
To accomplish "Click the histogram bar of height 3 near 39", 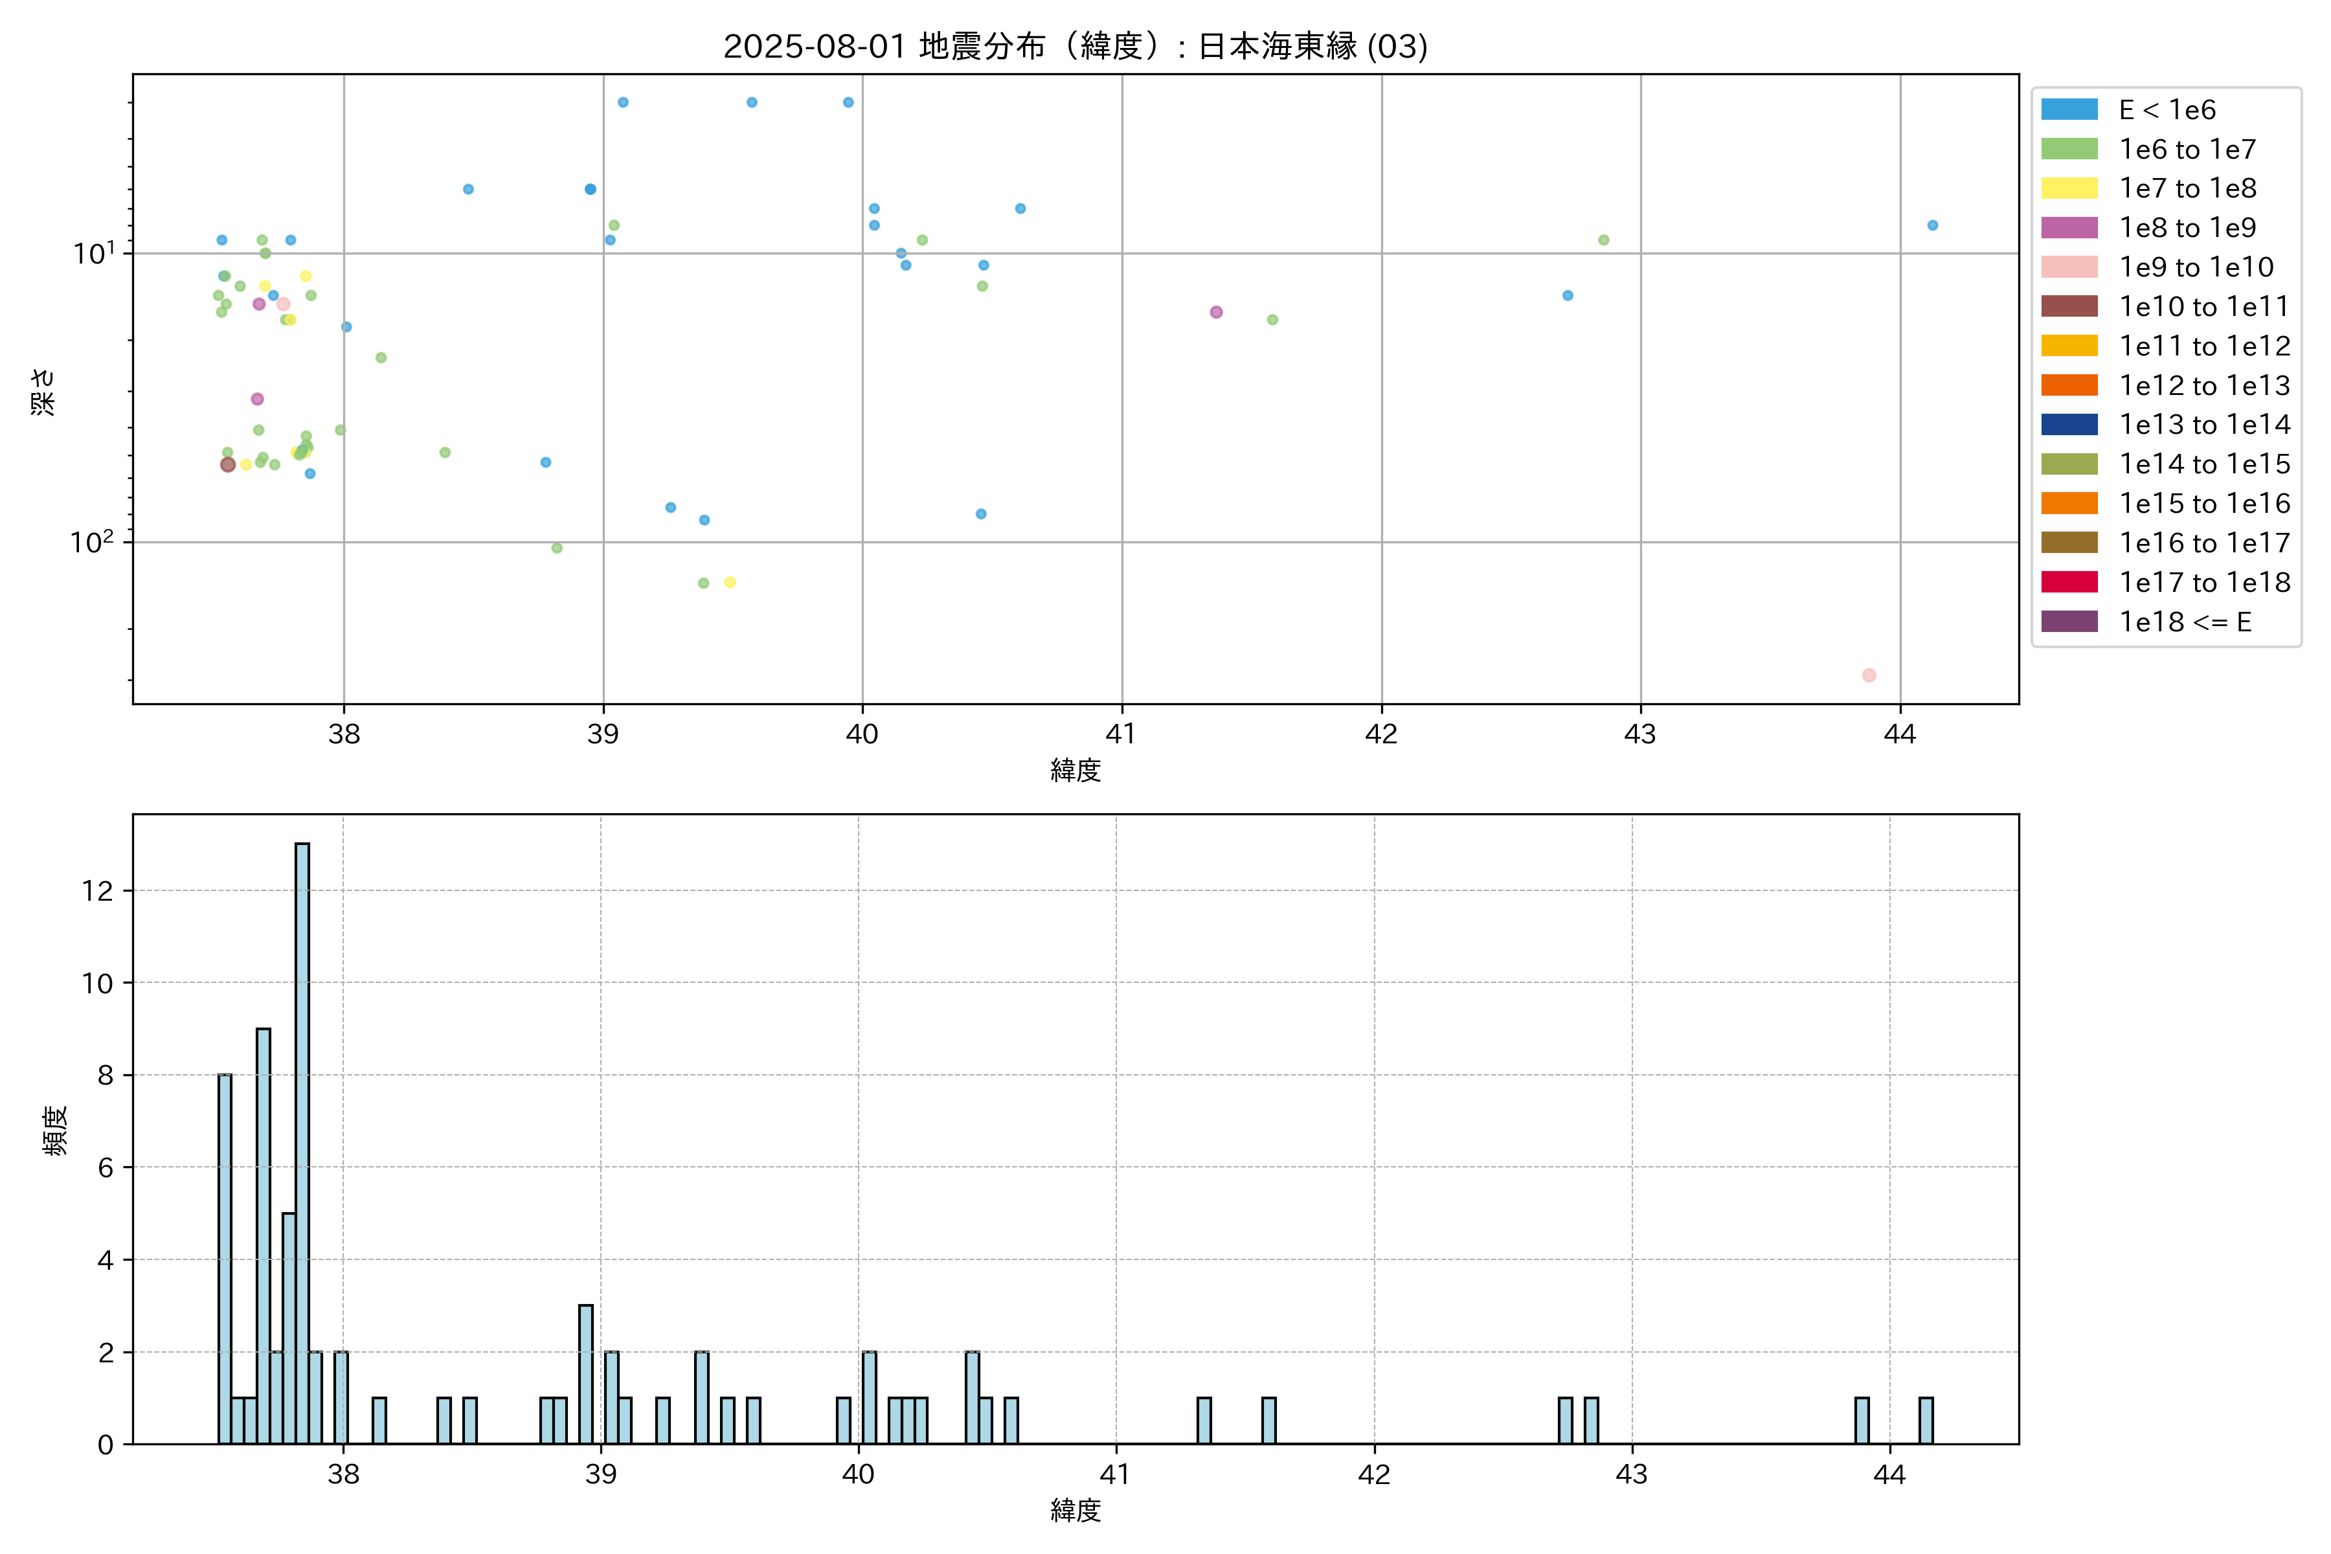I will [586, 1375].
